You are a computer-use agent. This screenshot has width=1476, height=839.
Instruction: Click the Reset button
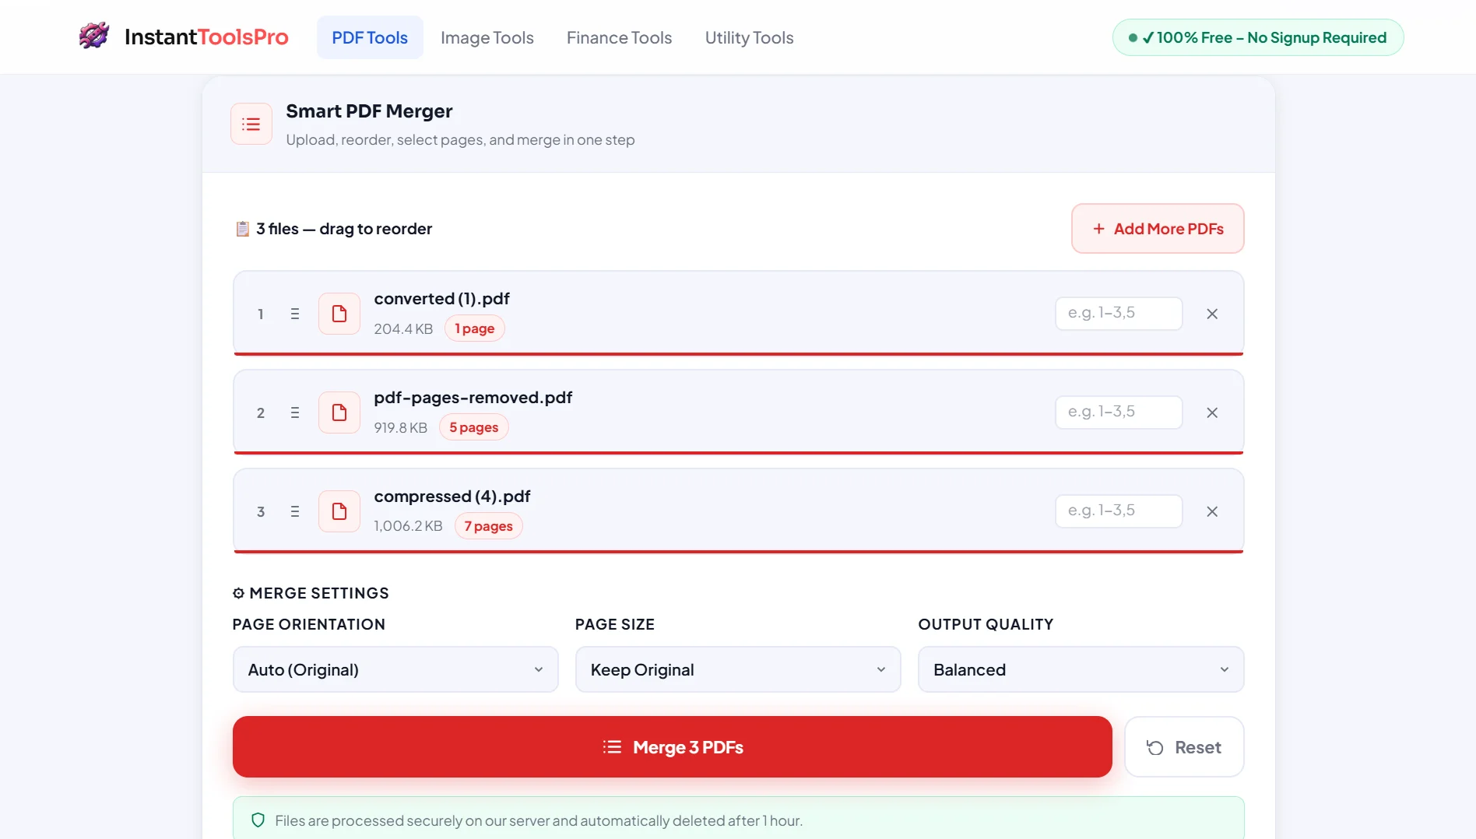pyautogui.click(x=1183, y=747)
